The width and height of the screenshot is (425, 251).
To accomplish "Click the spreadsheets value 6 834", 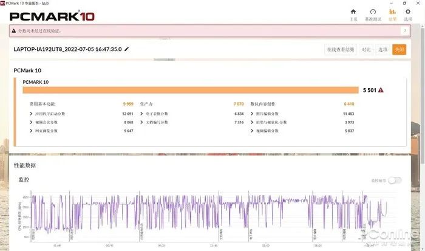I will point(239,114).
